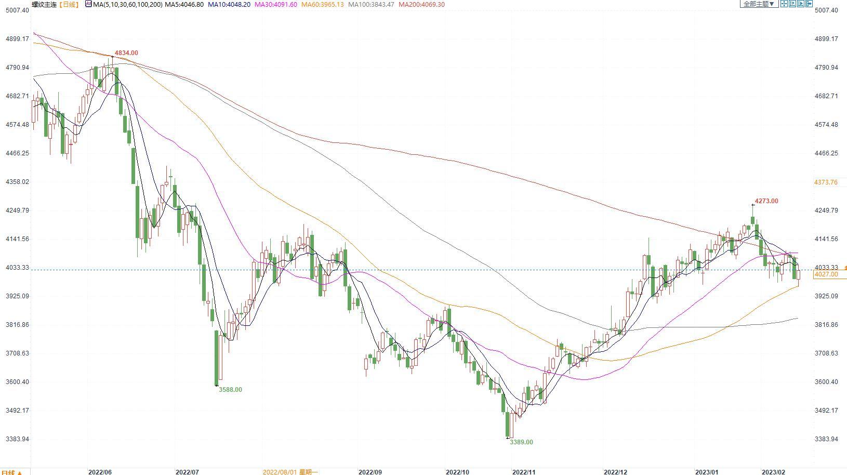Viewport: 847px width, 475px height.
Task: Click the 4834.00 high price marker
Action: 126,53
